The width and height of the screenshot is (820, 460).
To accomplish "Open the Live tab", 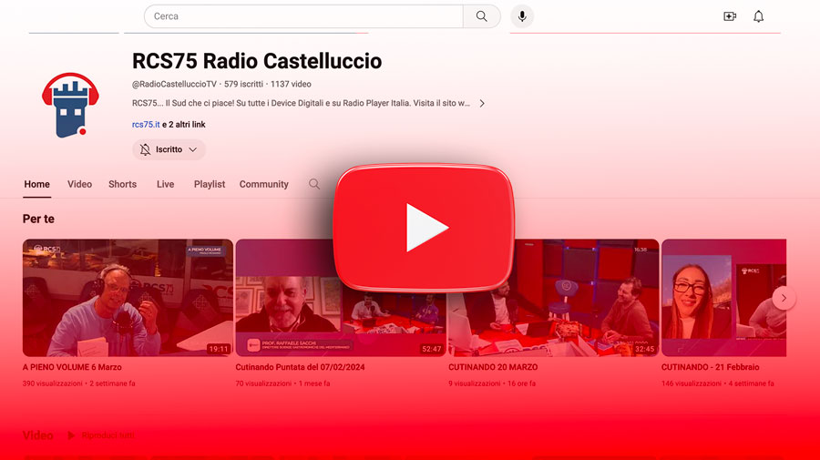I will click(x=165, y=184).
